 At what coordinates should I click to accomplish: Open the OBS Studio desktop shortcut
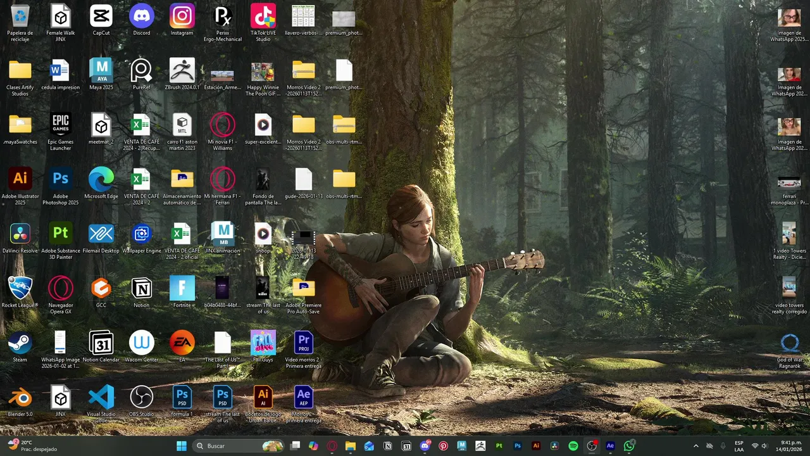pos(142,402)
